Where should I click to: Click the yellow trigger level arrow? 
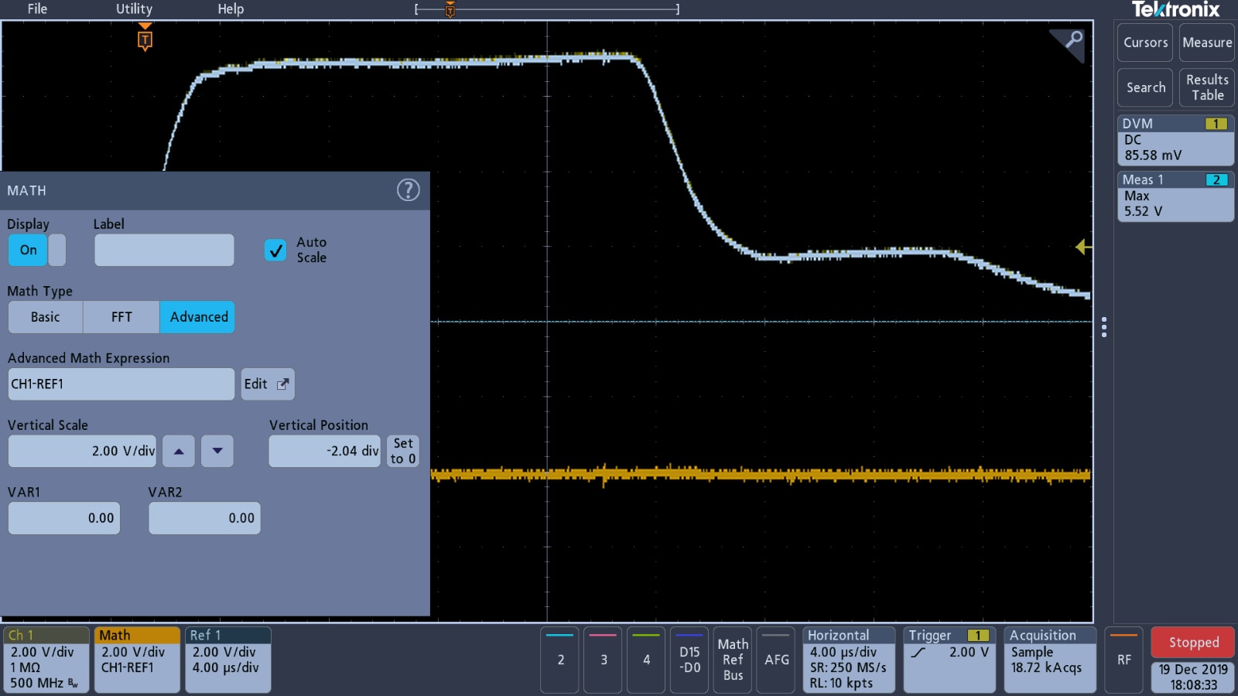pyautogui.click(x=1082, y=247)
